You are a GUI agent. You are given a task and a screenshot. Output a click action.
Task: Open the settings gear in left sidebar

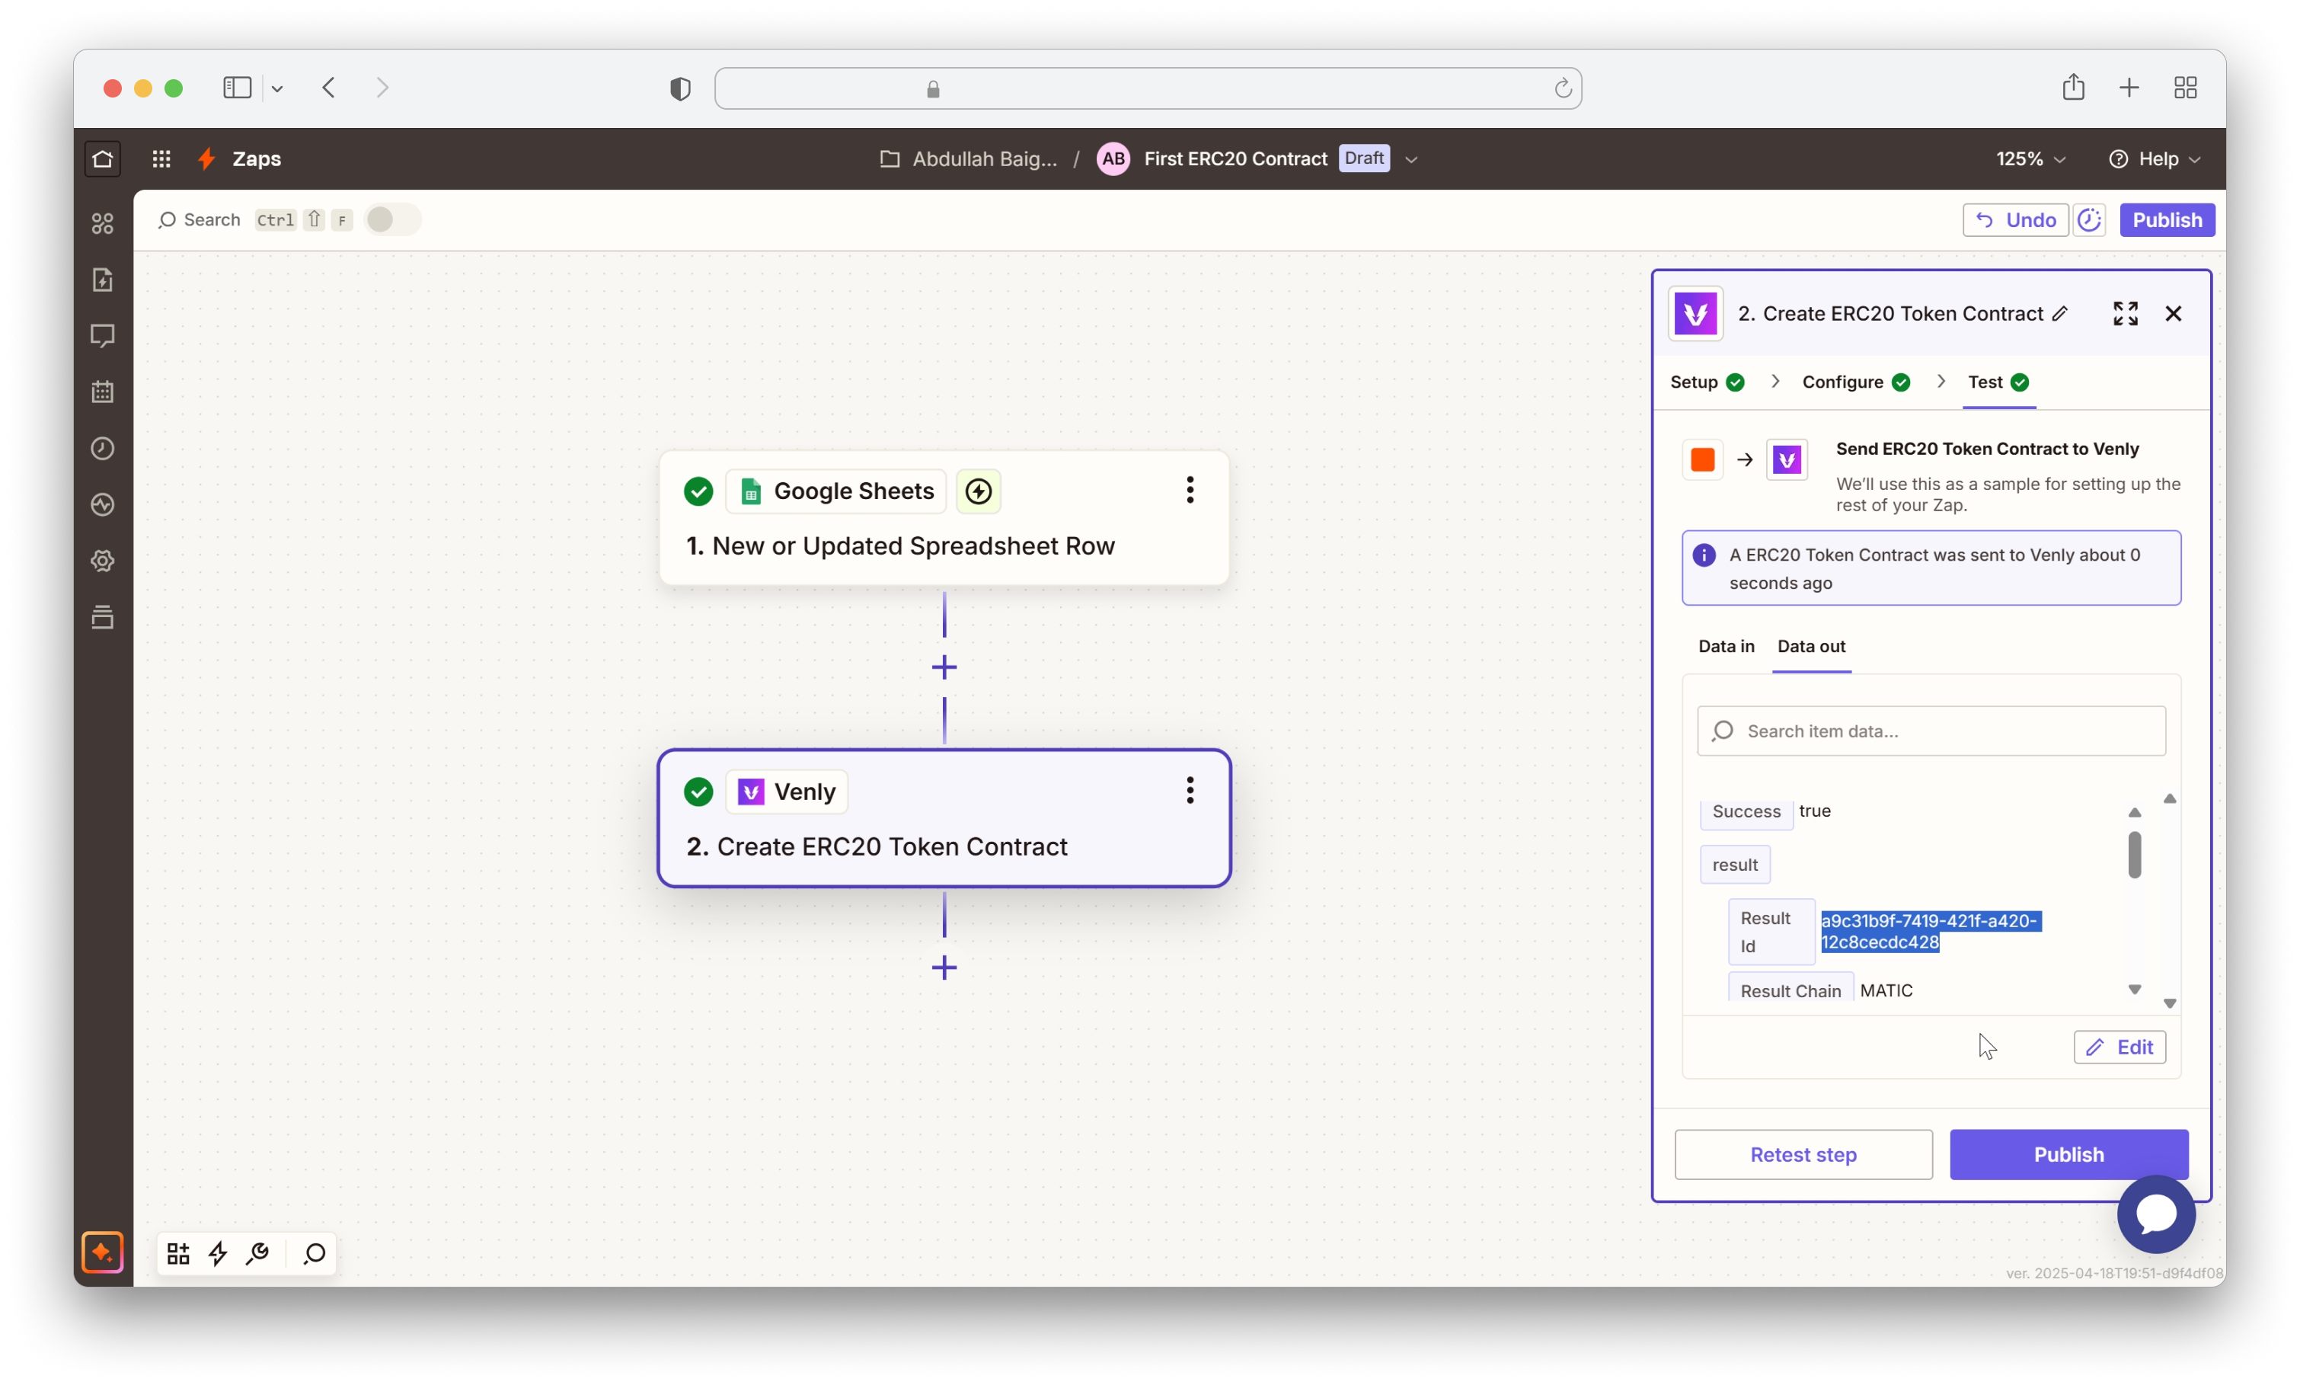[x=103, y=561]
